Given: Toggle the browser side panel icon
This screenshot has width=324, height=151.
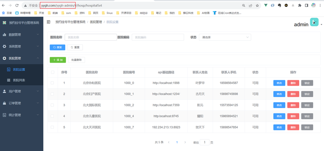Looking at the screenshot, I should coord(307,5).
